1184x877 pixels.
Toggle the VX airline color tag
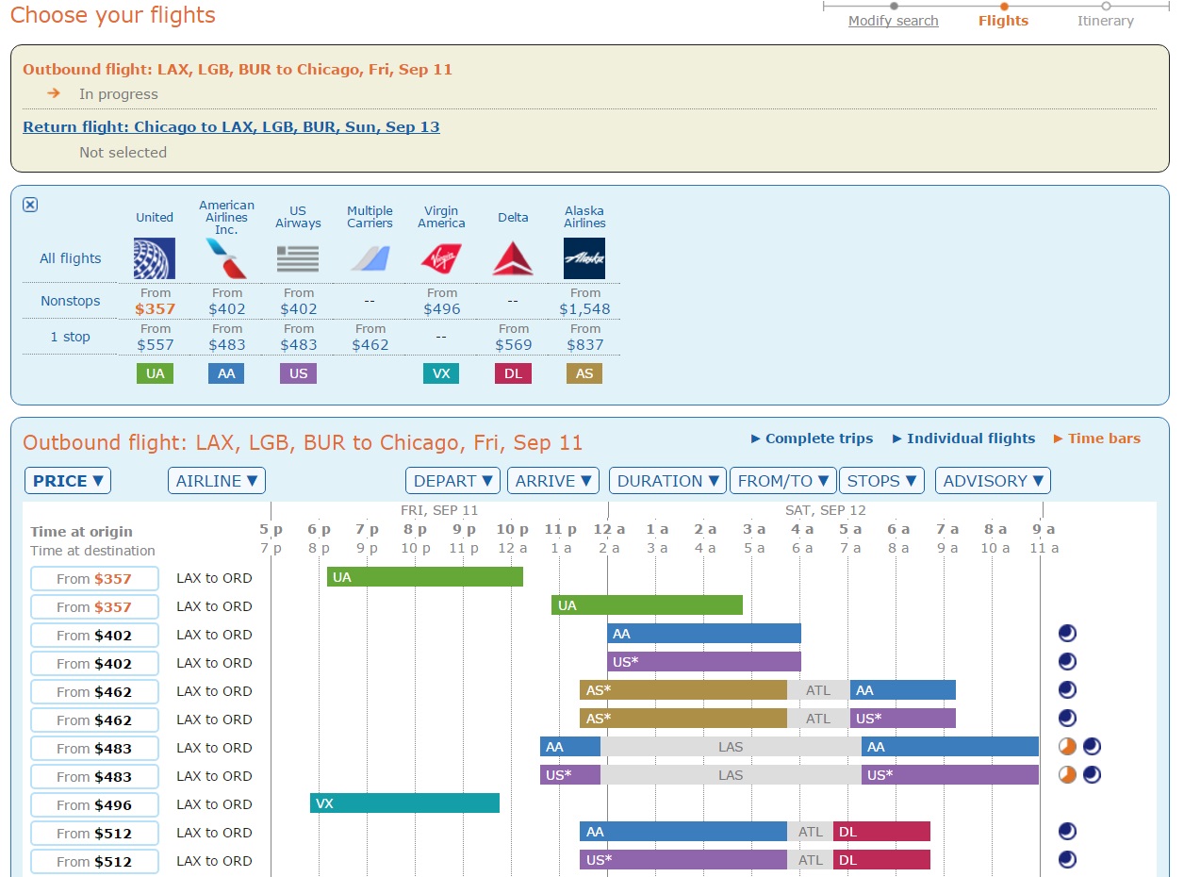tap(441, 373)
